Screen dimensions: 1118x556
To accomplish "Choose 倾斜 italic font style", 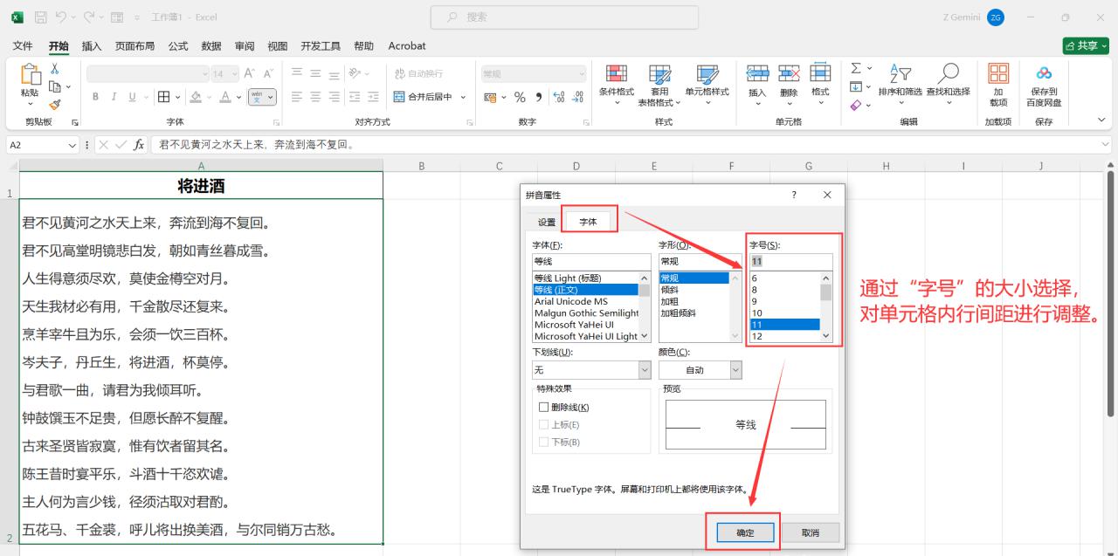I will pyautogui.click(x=694, y=290).
